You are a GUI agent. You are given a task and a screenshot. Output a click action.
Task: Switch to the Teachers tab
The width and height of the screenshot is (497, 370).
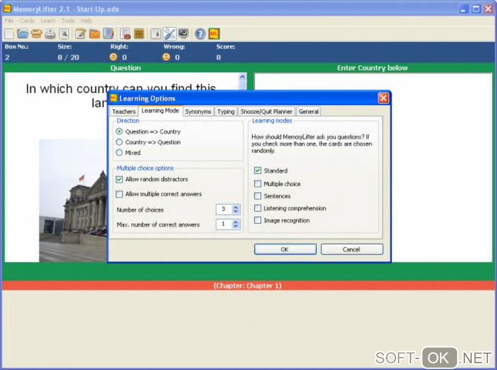pyautogui.click(x=124, y=112)
